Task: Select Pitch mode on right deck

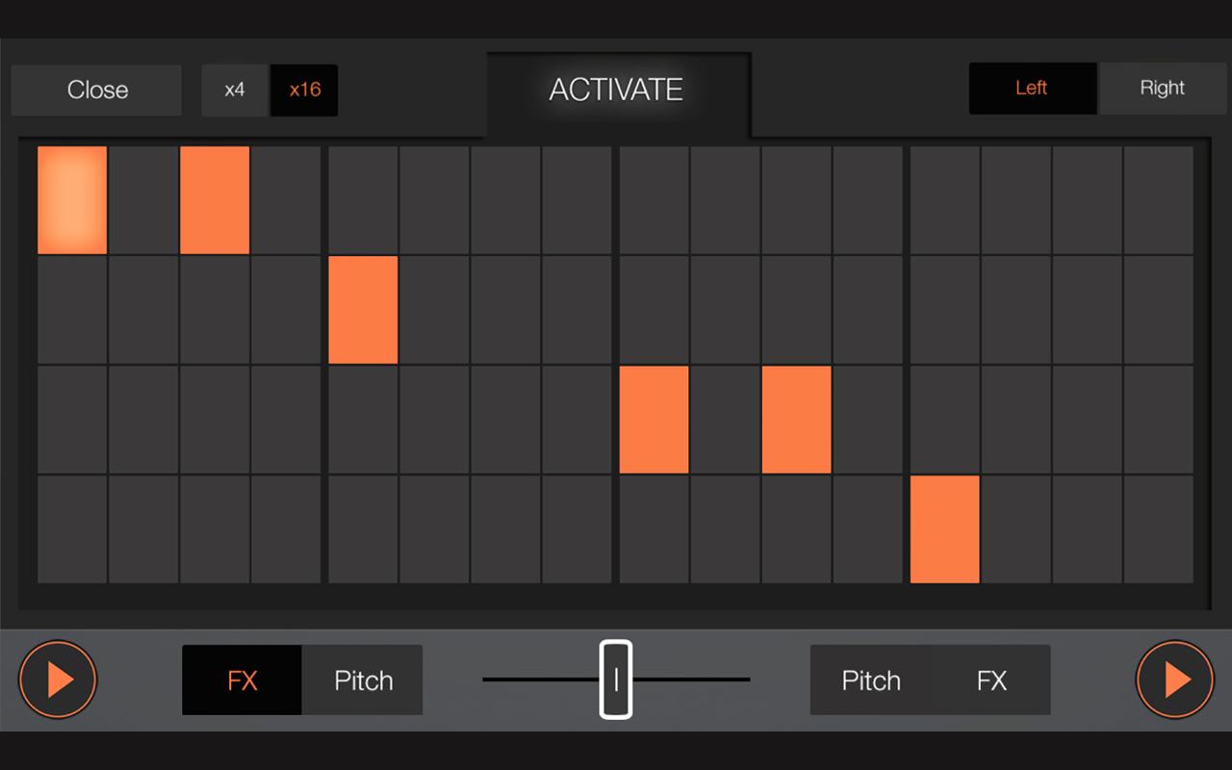Action: [871, 680]
